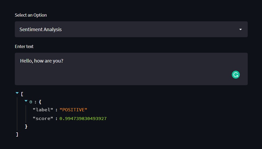The image size is (262, 149).
Task: Click the index 0 key
Action: click(x=31, y=102)
